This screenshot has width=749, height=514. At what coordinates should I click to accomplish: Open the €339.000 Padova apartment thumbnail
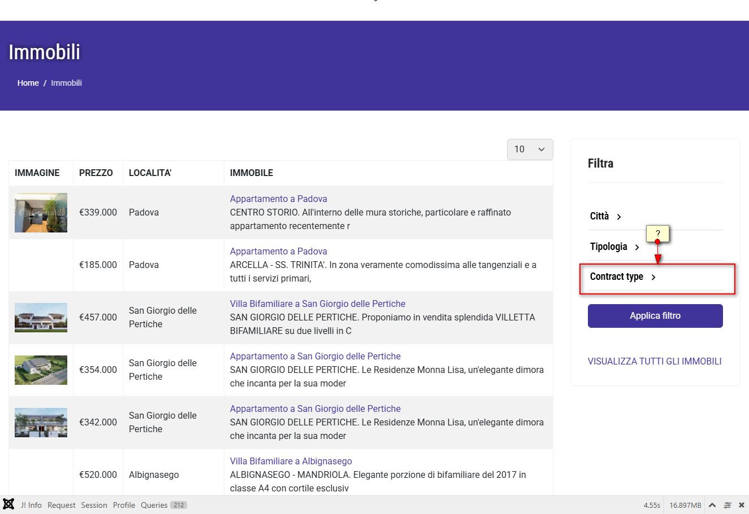coord(41,213)
